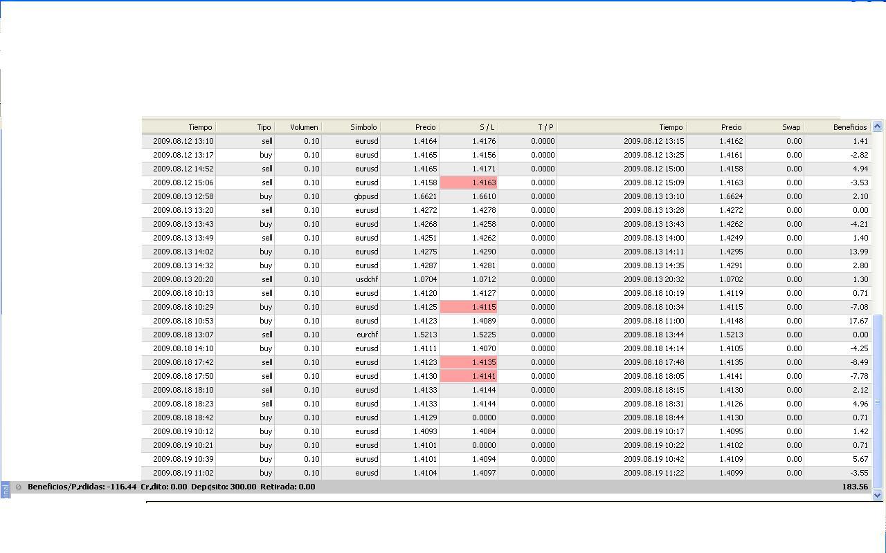This screenshot has height=553, width=886.
Task: Sort by the Beneficios column header
Action: [x=838, y=127]
